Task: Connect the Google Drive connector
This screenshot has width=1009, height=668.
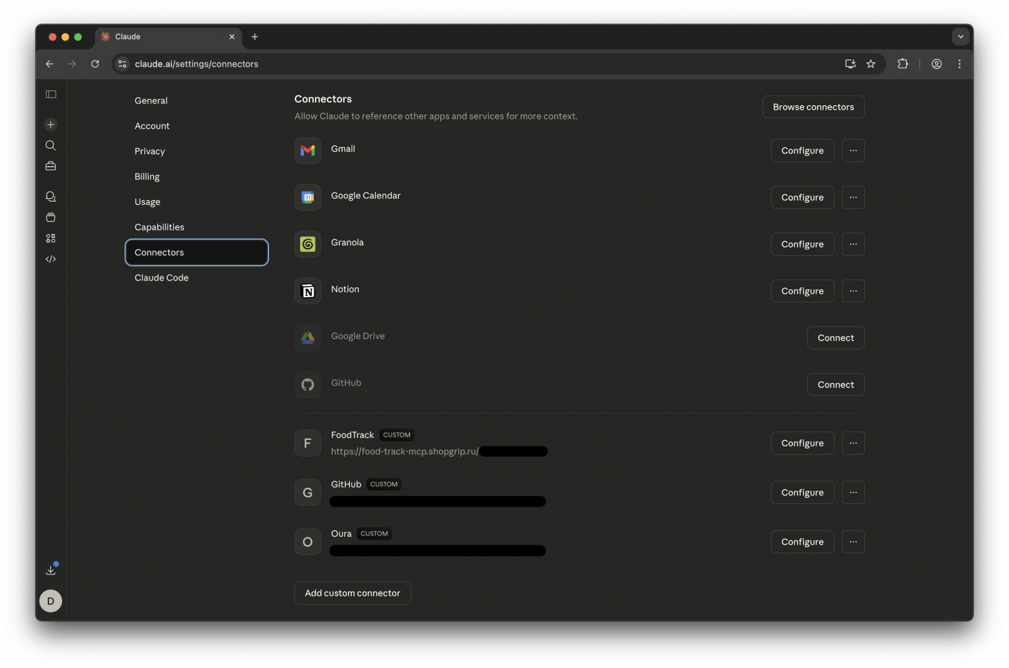Action: (x=835, y=338)
